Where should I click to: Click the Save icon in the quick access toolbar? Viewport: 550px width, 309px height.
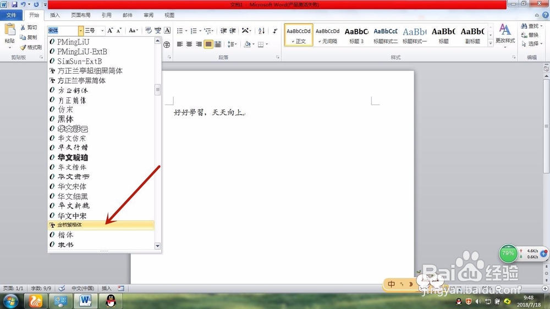[x=14, y=4]
